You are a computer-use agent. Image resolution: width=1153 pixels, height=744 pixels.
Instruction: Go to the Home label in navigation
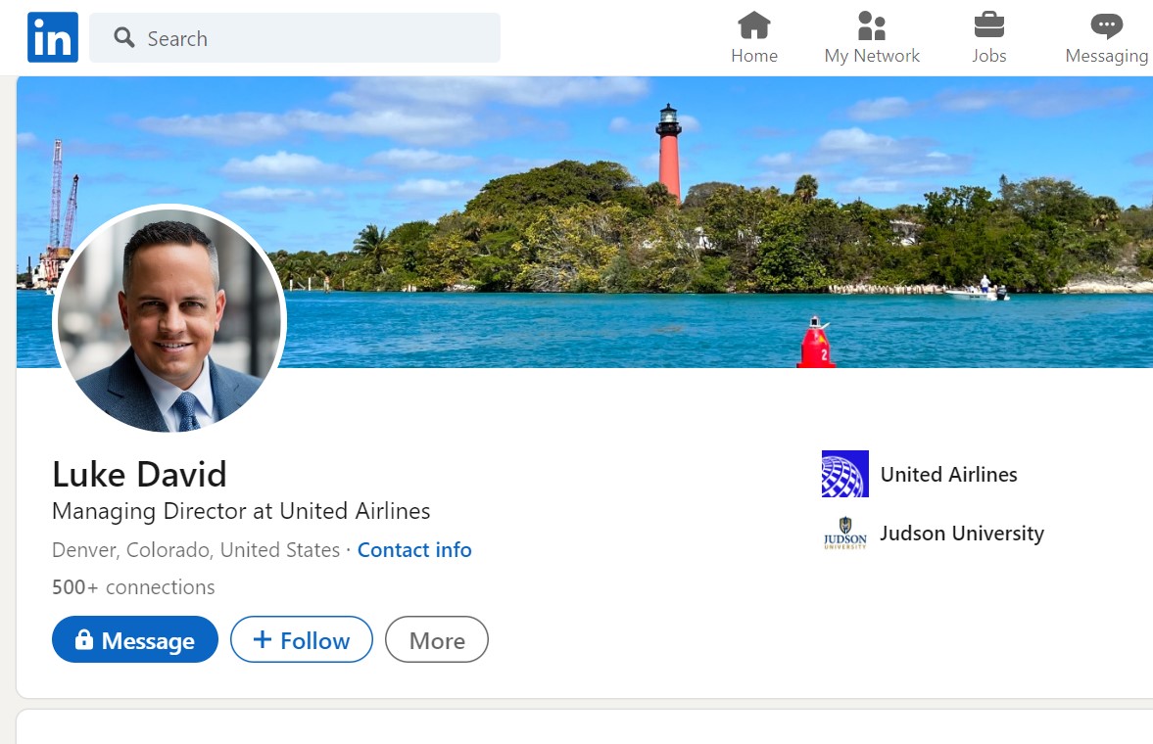tap(753, 56)
